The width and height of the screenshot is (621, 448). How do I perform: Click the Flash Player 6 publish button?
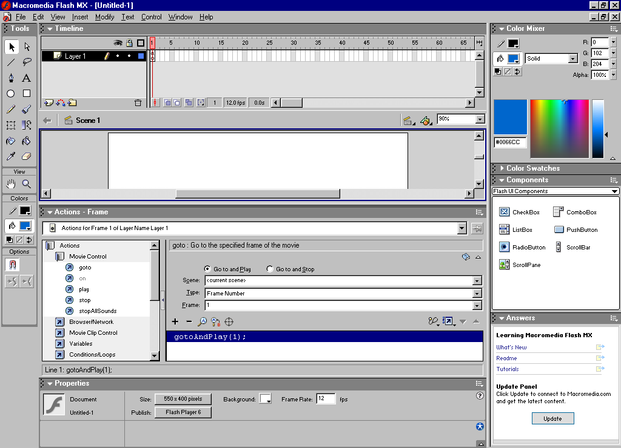(183, 412)
